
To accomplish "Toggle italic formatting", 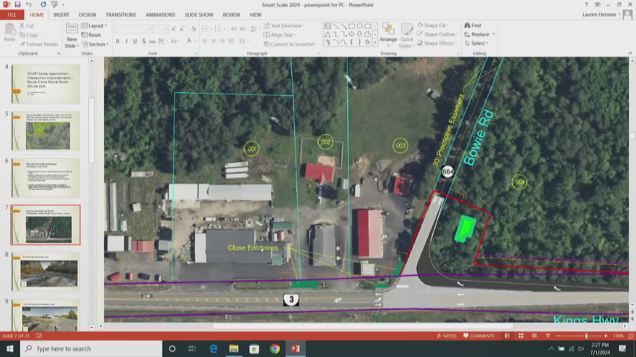I will (x=126, y=41).
